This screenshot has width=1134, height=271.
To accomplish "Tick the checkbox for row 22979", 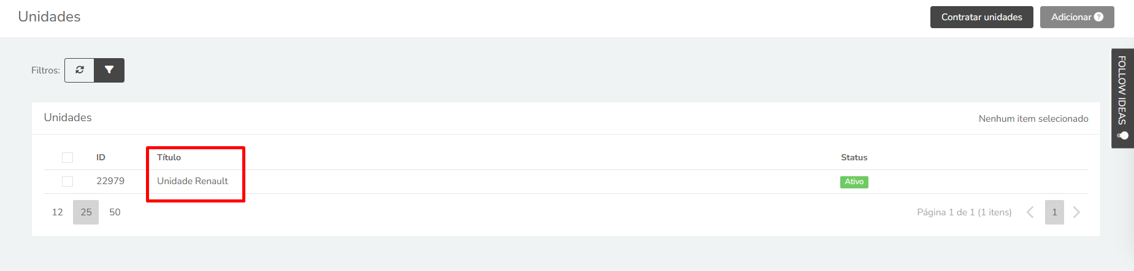I will [x=67, y=182].
